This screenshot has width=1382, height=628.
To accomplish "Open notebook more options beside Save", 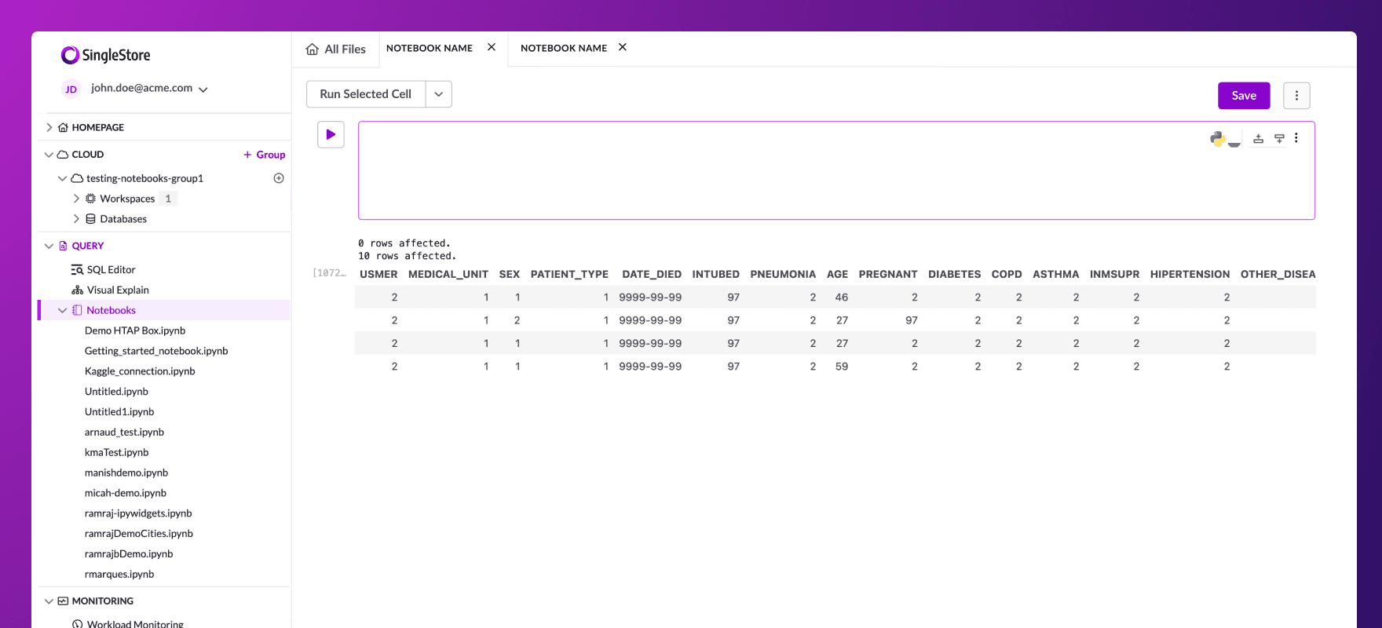I will coord(1296,96).
